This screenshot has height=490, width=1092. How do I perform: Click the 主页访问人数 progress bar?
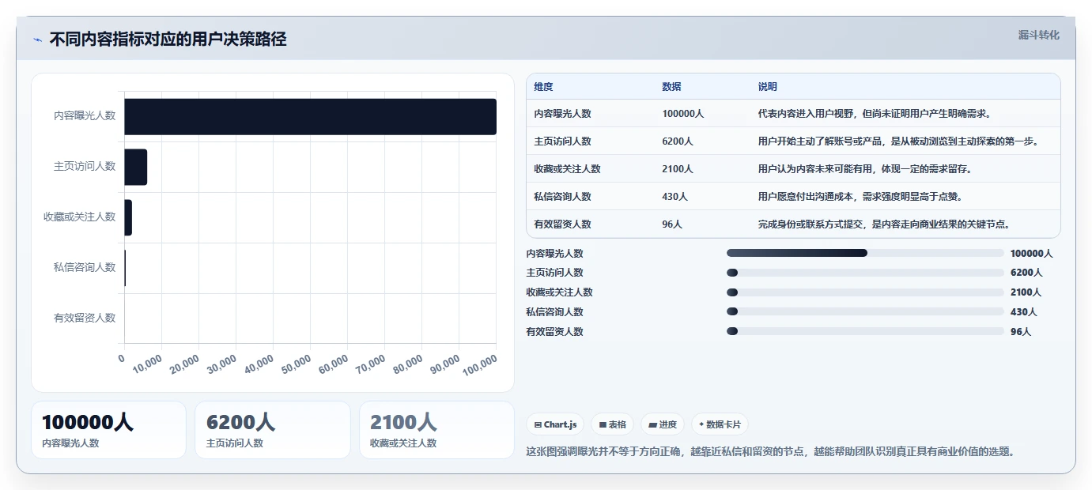[865, 273]
